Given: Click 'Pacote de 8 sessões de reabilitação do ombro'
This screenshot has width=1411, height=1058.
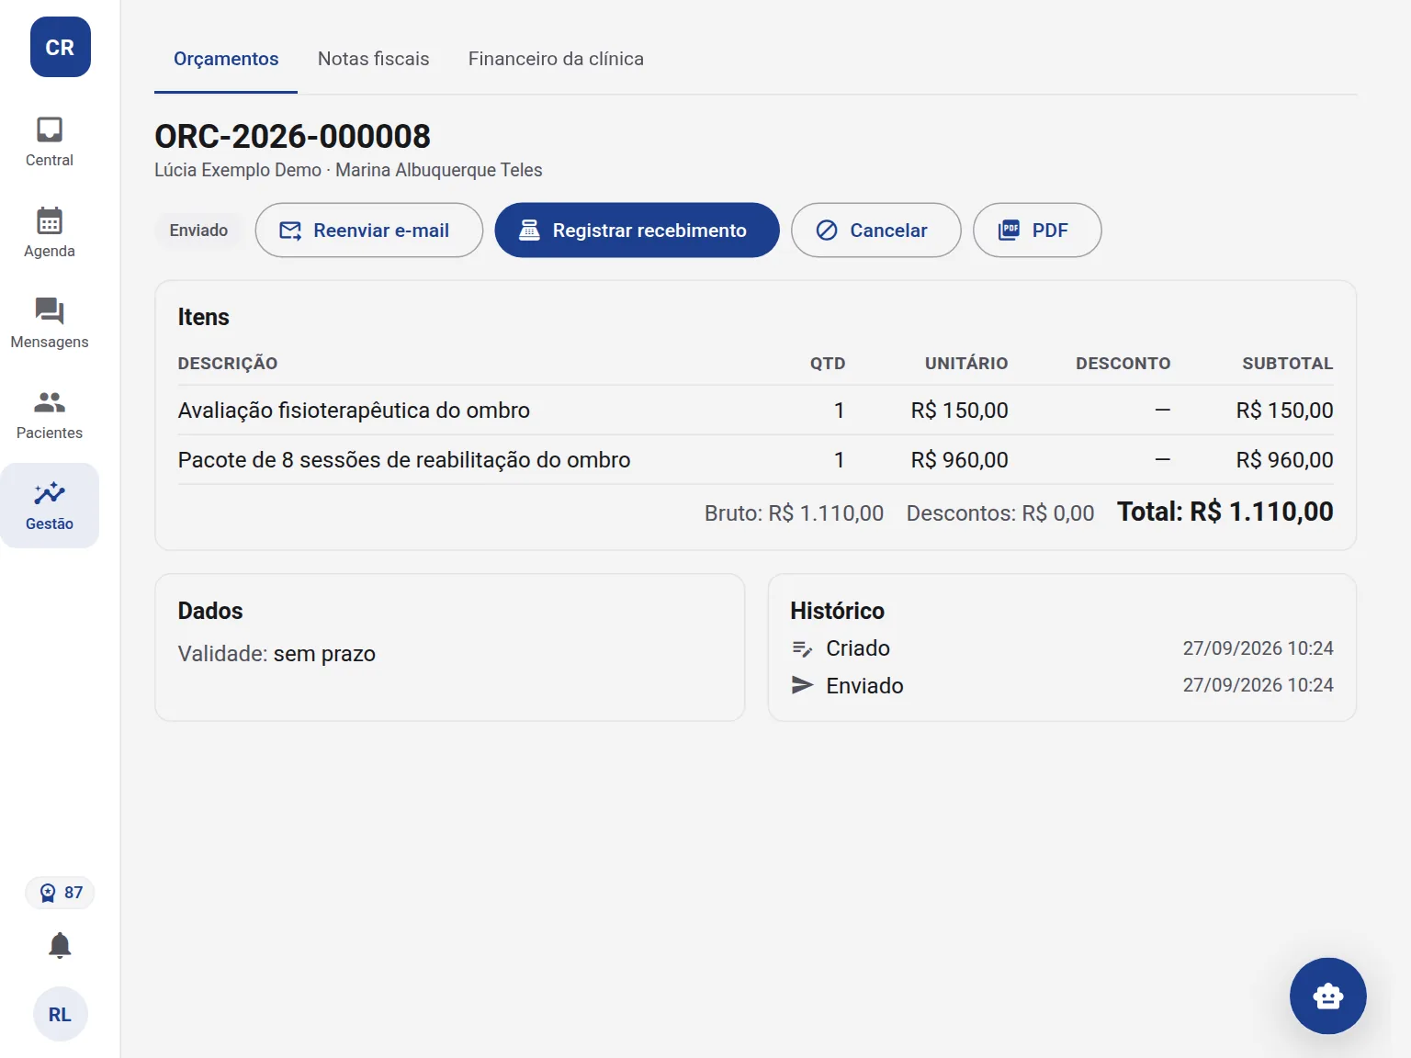Looking at the screenshot, I should pos(404,460).
